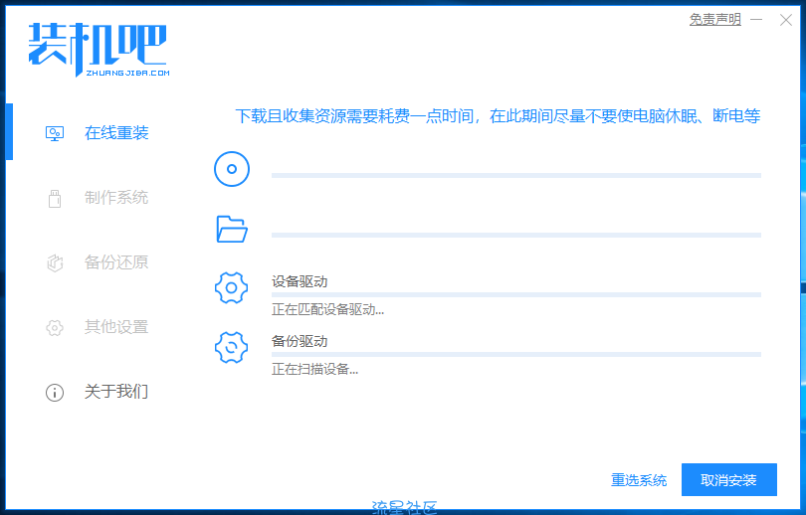Click the 关于我们 info icon
The width and height of the screenshot is (806, 515).
tap(55, 393)
